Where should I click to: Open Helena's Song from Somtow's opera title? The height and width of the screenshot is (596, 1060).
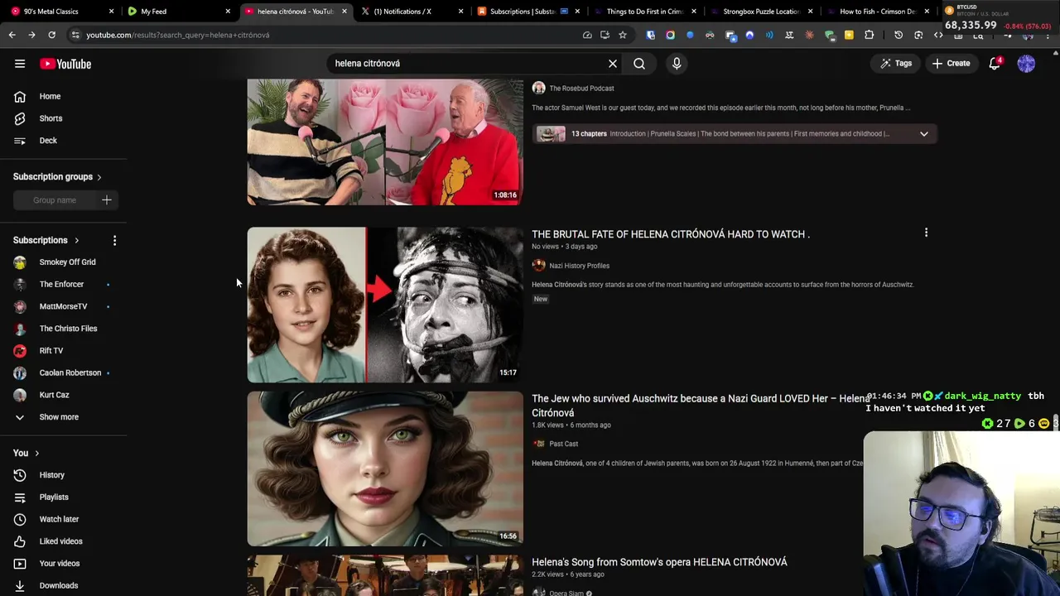click(659, 562)
